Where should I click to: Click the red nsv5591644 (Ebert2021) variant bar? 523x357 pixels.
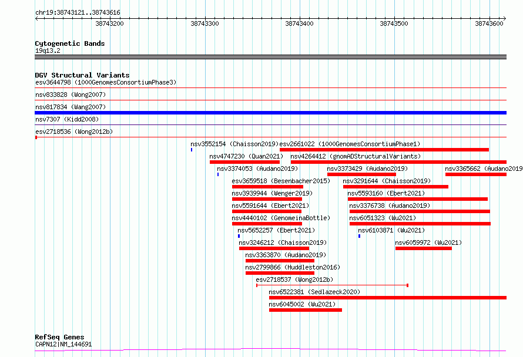coord(267,211)
